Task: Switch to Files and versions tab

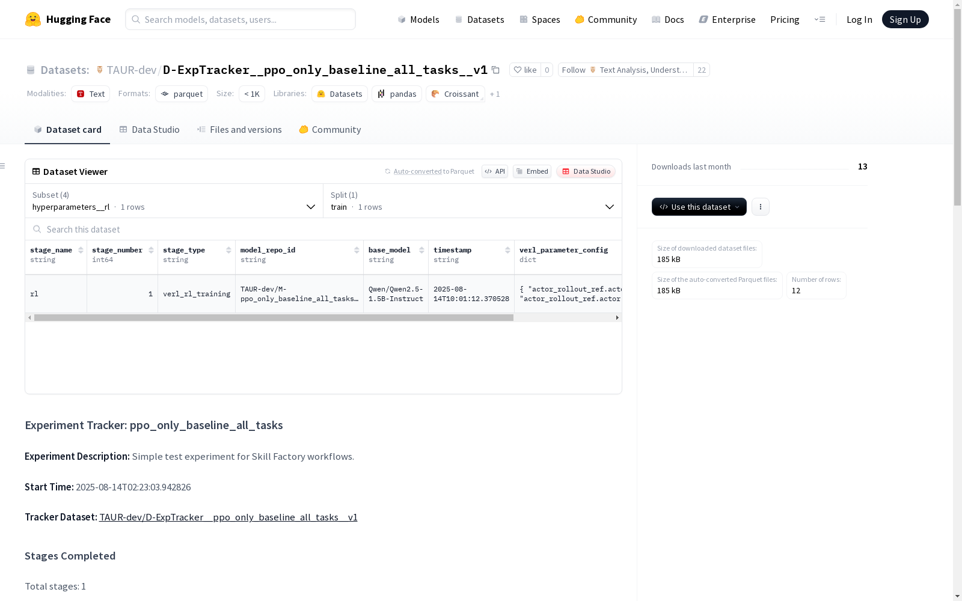Action: [x=239, y=130]
